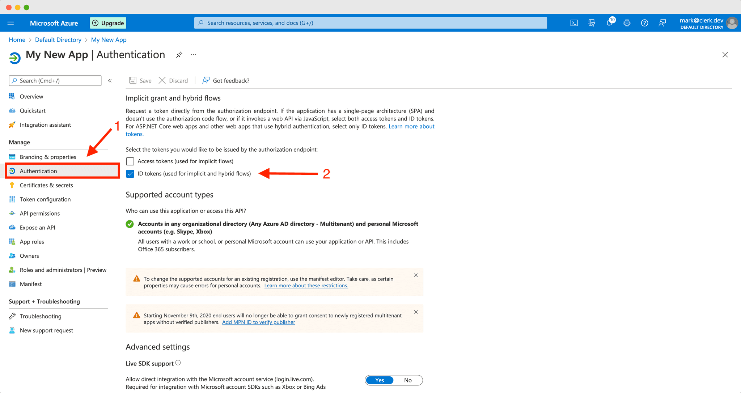Enable Access tokens for implicit flows
Screen dimensions: 741x393
click(130, 161)
